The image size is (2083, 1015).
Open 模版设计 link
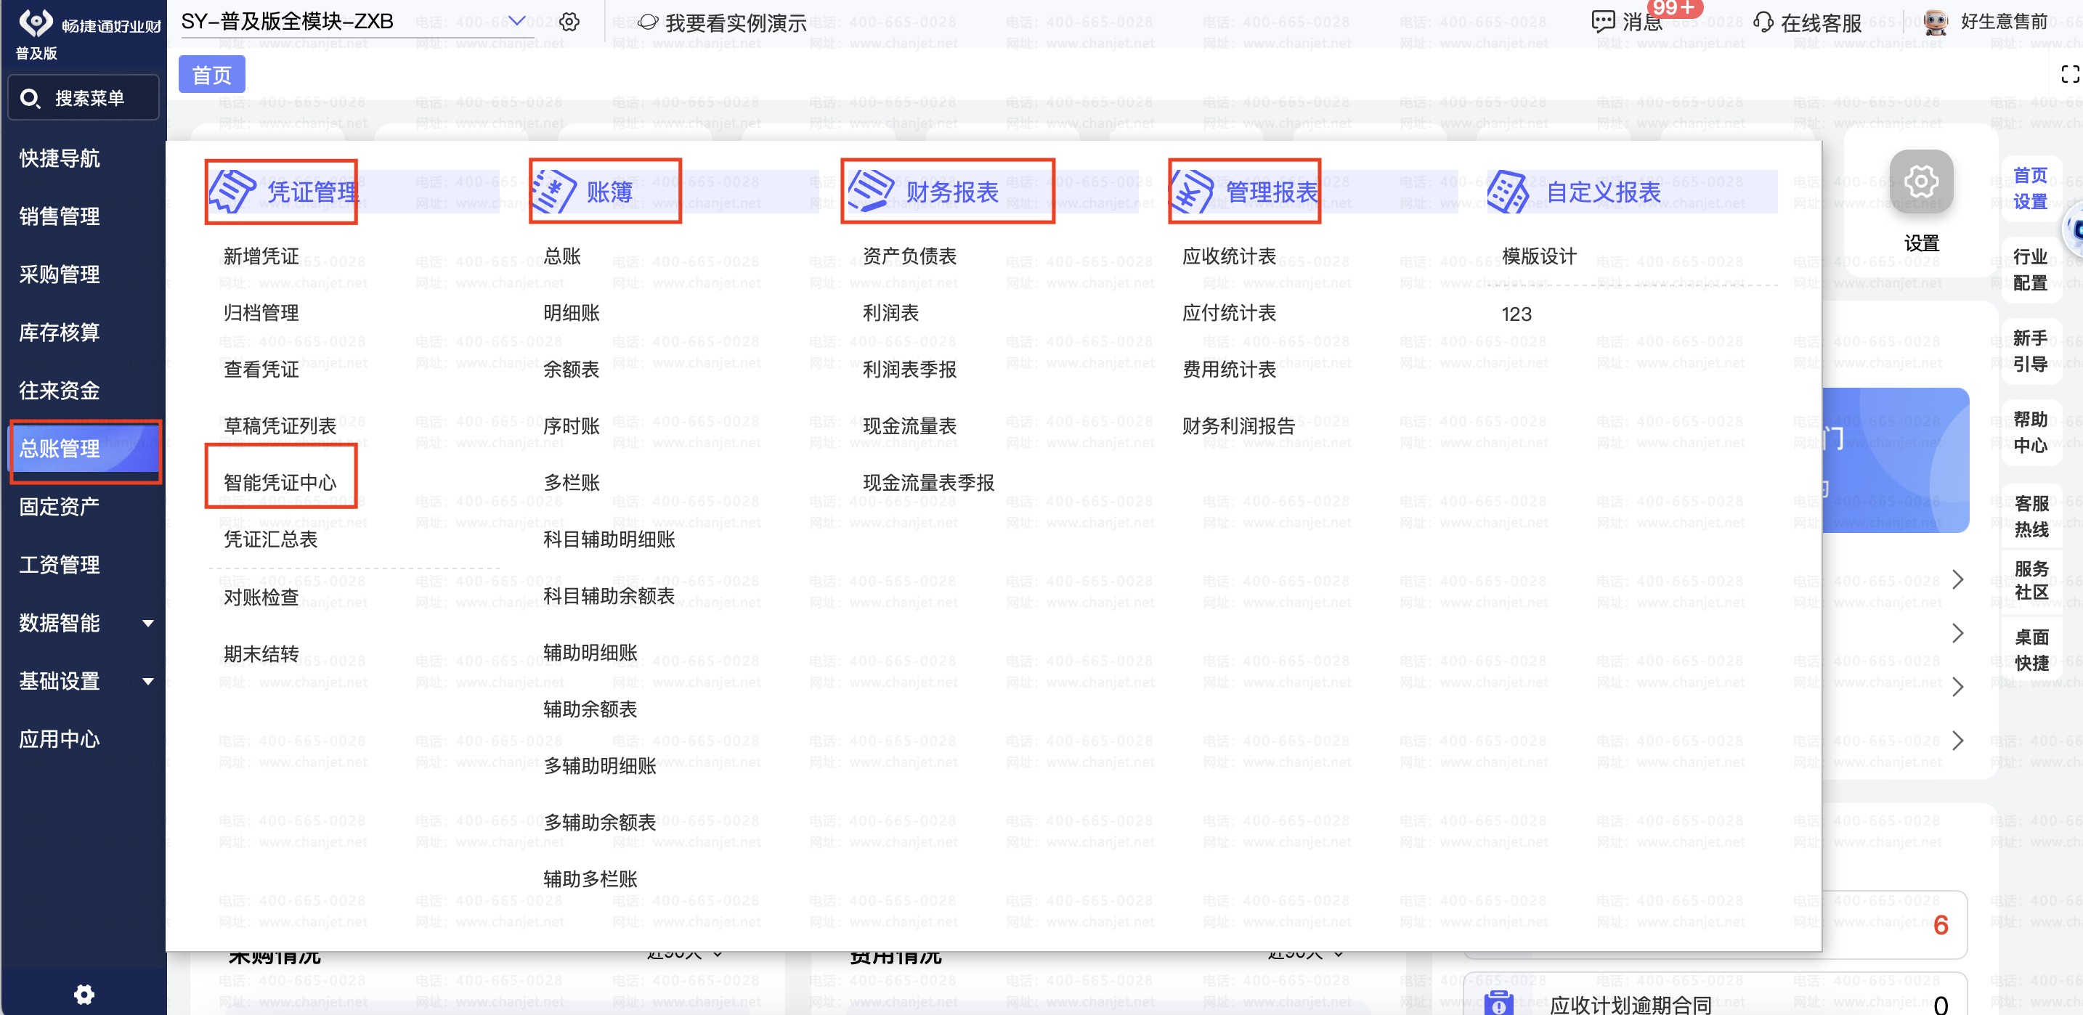pyautogui.click(x=1540, y=256)
